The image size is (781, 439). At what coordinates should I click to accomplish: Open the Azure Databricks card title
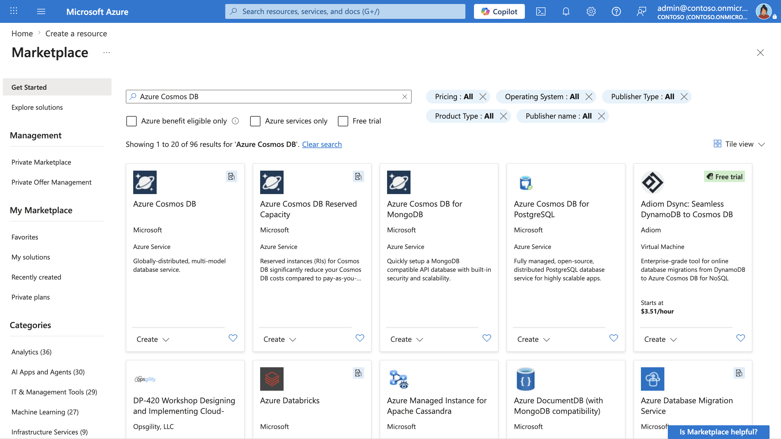click(x=290, y=400)
